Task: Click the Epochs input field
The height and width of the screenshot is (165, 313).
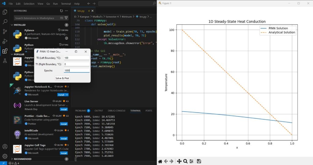Action: tap(76, 70)
